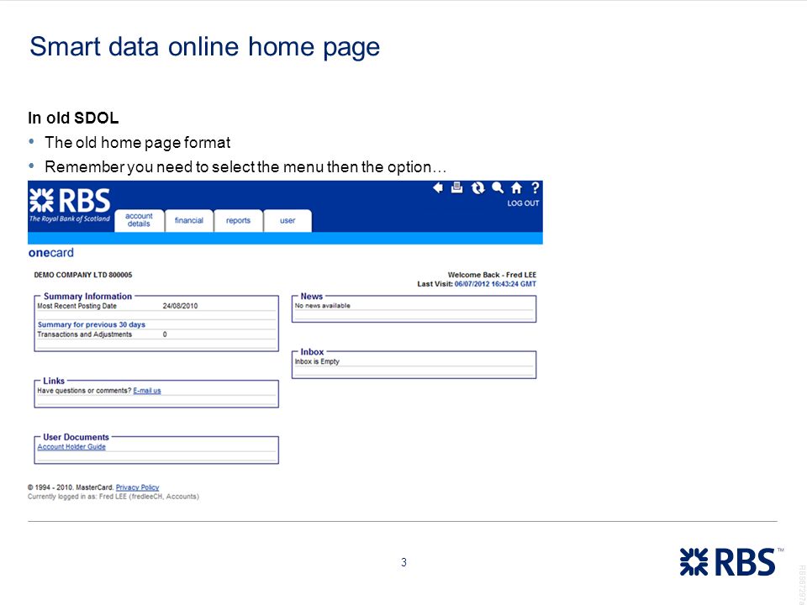The width and height of the screenshot is (807, 605).
Task: Click 'Inbox is Empty' text
Action: point(317,361)
